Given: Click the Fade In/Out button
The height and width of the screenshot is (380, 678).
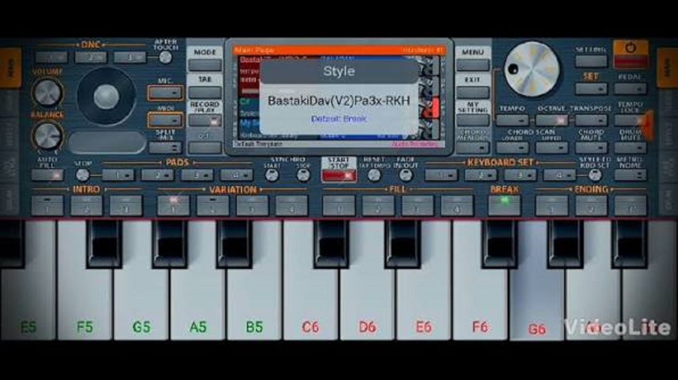Looking at the screenshot, I should point(405,175).
